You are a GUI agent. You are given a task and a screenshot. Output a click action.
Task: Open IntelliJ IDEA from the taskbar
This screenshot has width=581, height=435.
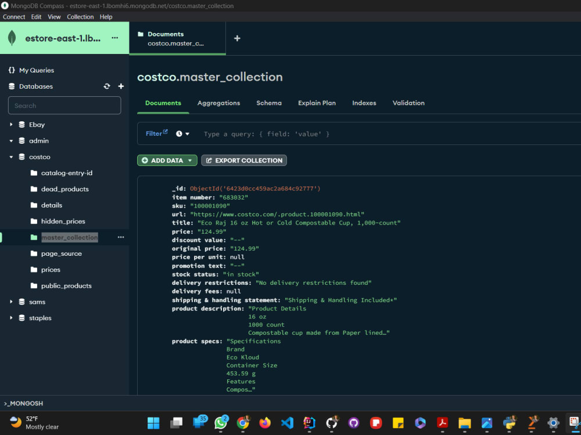coord(310,422)
